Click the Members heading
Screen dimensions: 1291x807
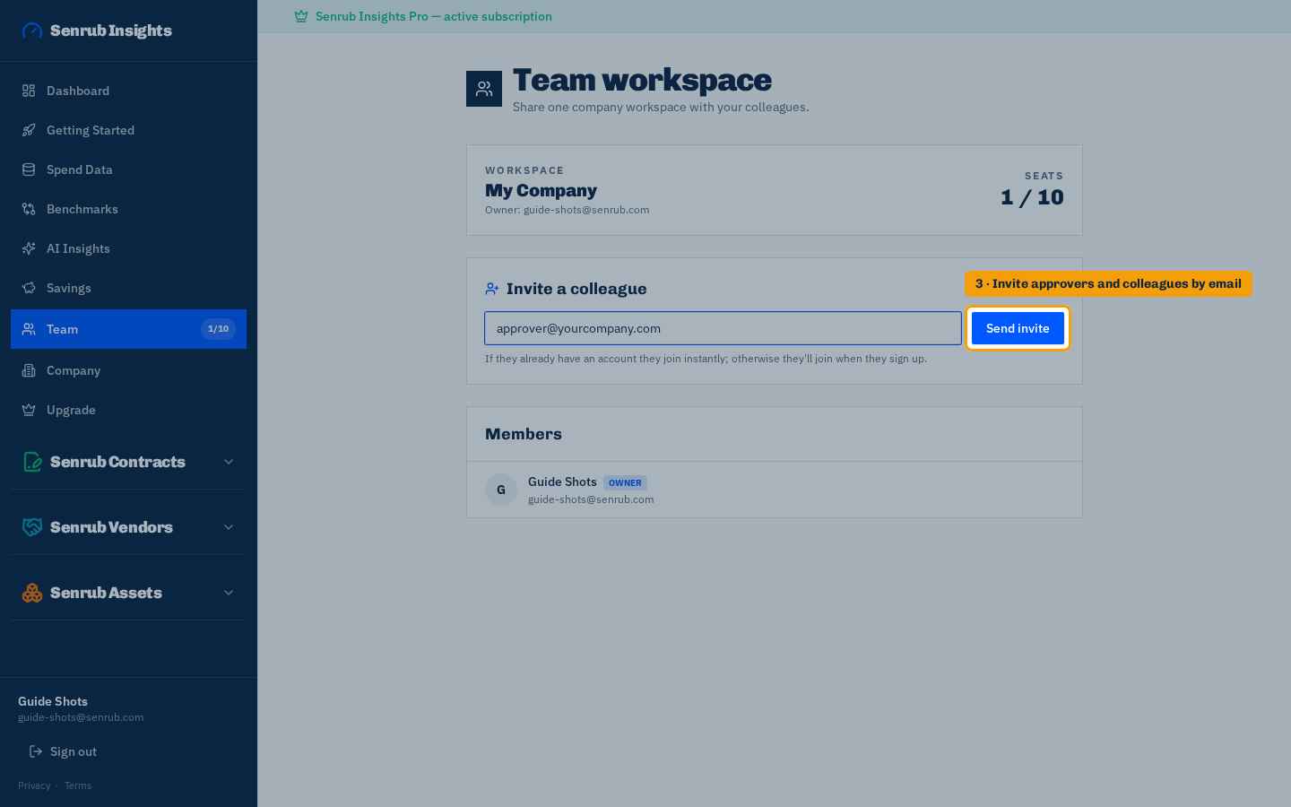click(x=524, y=434)
